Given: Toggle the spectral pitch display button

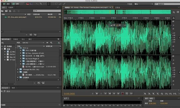Looking at the screenshot, I should coord(31,4).
